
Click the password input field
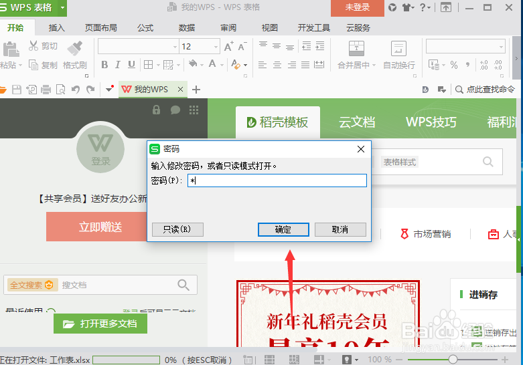pyautogui.click(x=277, y=180)
